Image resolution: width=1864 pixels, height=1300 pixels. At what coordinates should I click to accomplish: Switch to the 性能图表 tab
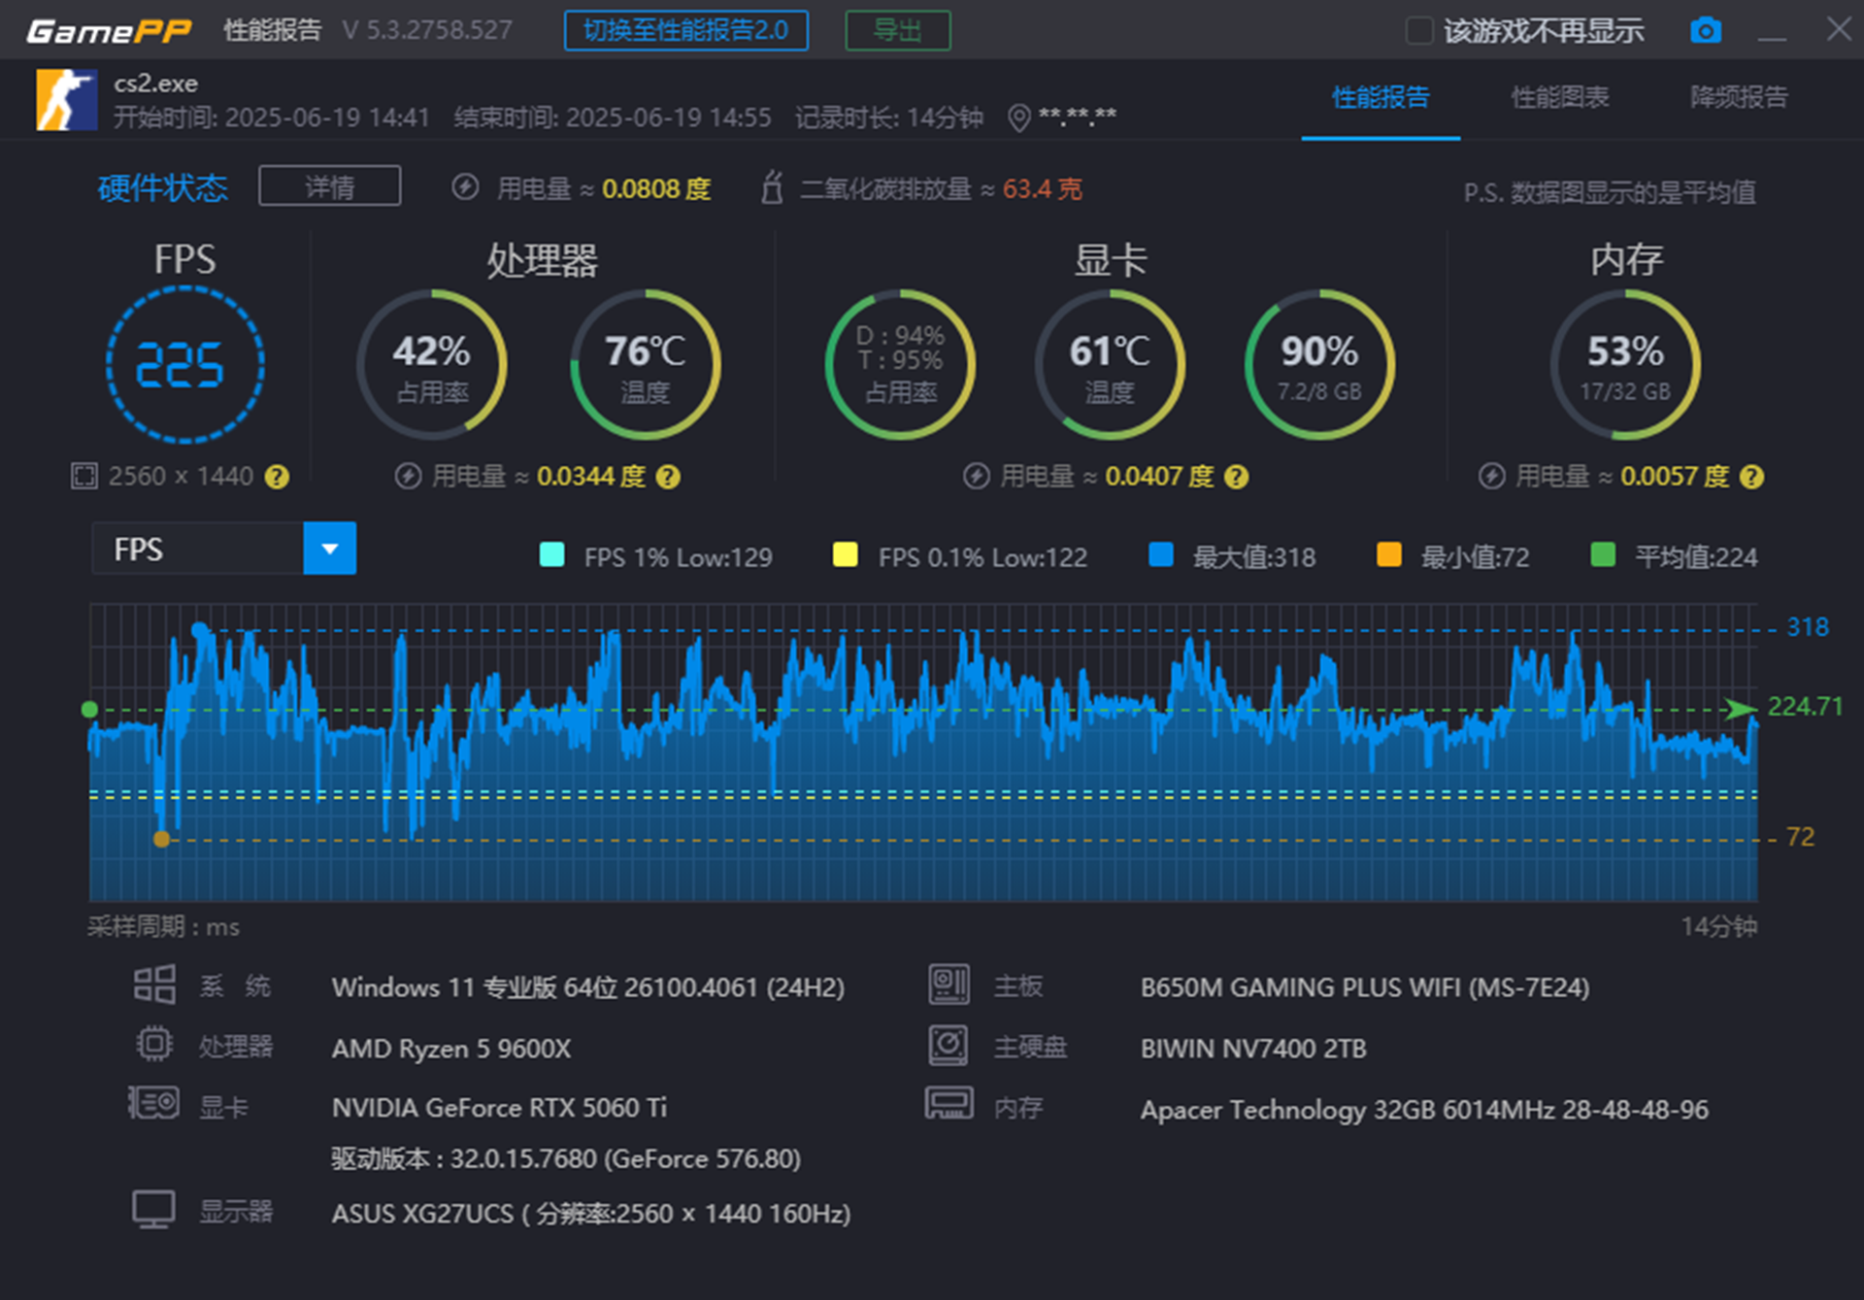(1559, 97)
